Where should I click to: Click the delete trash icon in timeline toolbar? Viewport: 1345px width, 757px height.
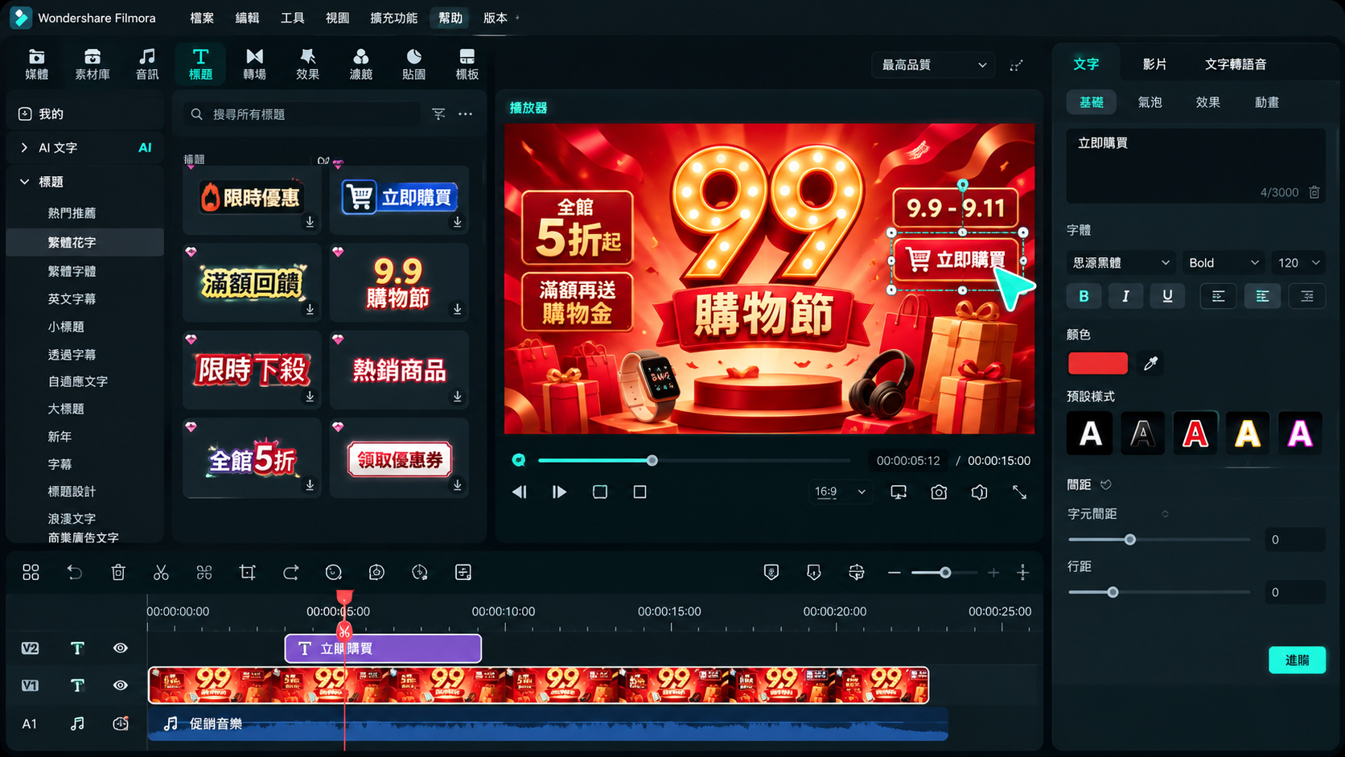coord(118,572)
